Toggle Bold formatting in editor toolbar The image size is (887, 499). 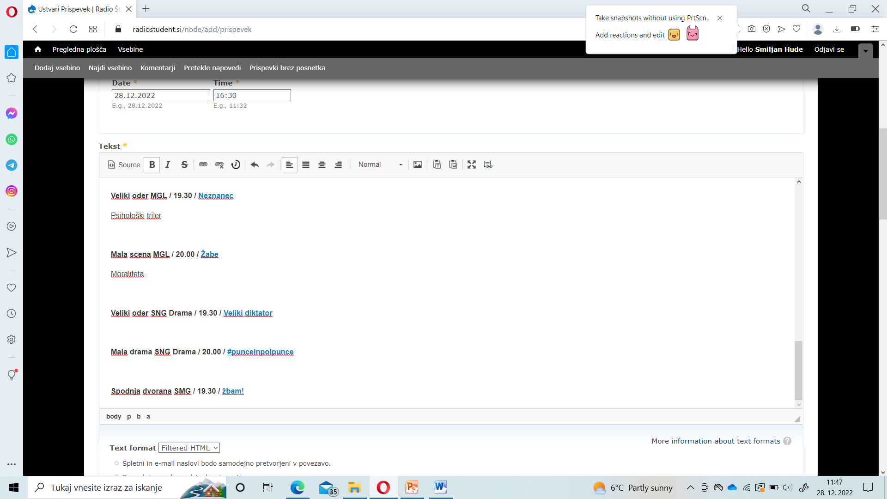coord(152,164)
